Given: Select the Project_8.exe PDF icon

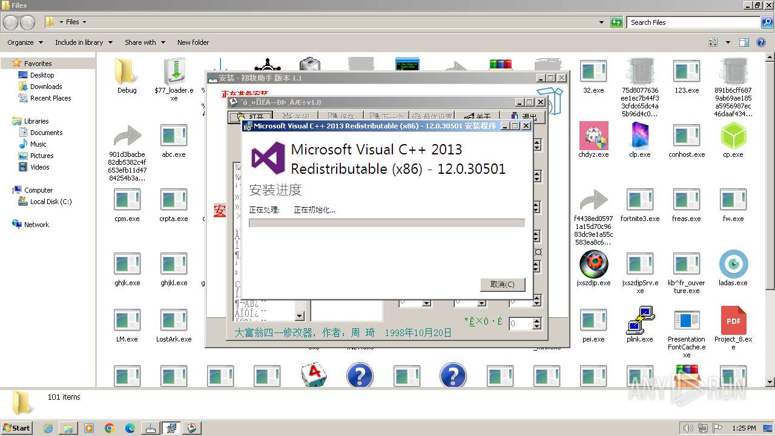Looking at the screenshot, I should point(733,320).
